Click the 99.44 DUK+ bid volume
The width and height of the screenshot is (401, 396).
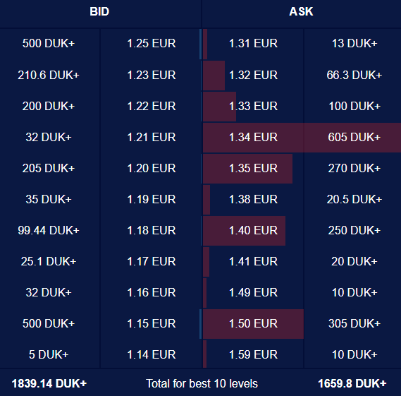pos(49,230)
